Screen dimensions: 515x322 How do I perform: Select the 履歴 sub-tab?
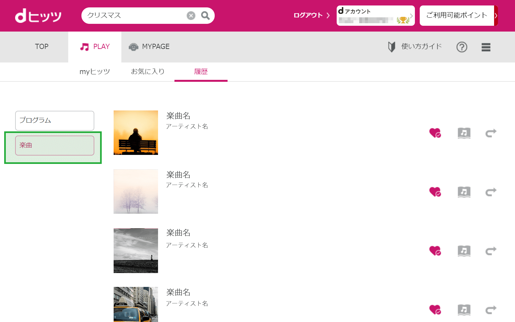(x=201, y=71)
